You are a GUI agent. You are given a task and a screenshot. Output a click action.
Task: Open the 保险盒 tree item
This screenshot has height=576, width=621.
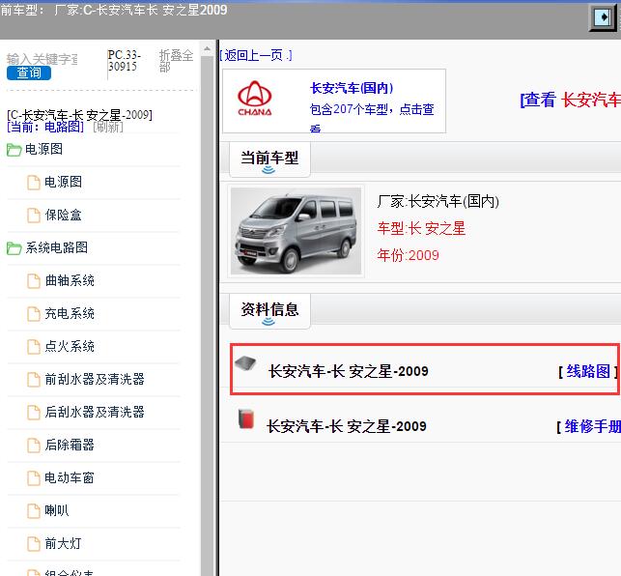(x=64, y=215)
